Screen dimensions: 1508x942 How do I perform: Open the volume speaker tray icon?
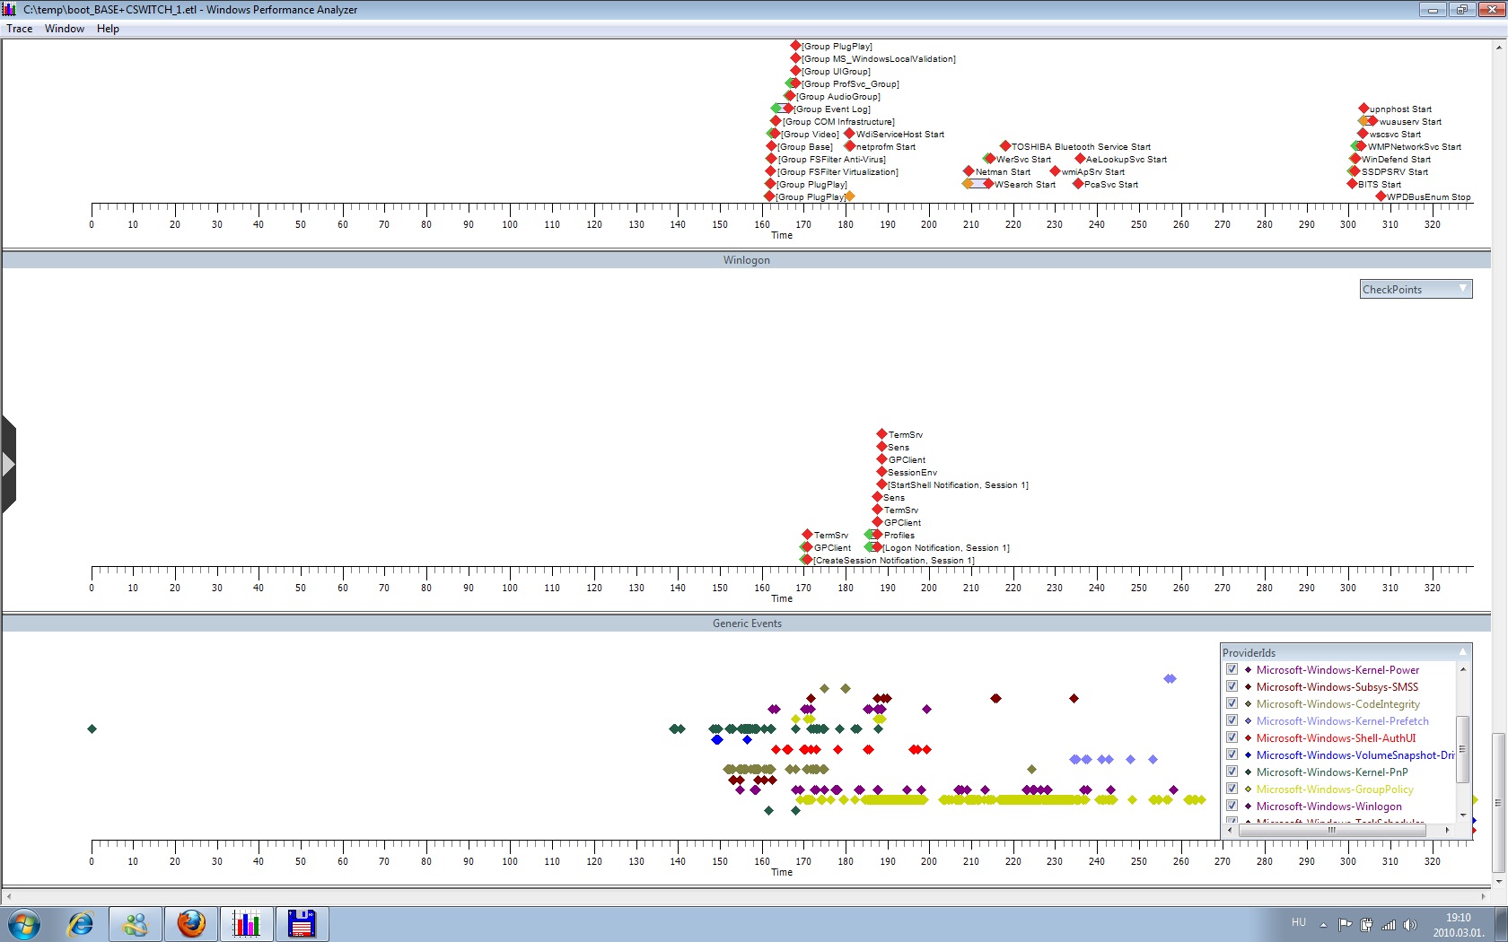1410,925
